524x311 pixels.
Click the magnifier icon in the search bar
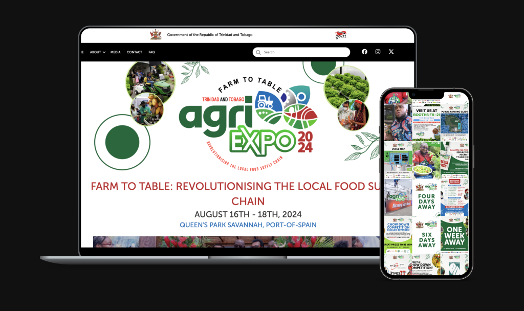click(x=258, y=53)
